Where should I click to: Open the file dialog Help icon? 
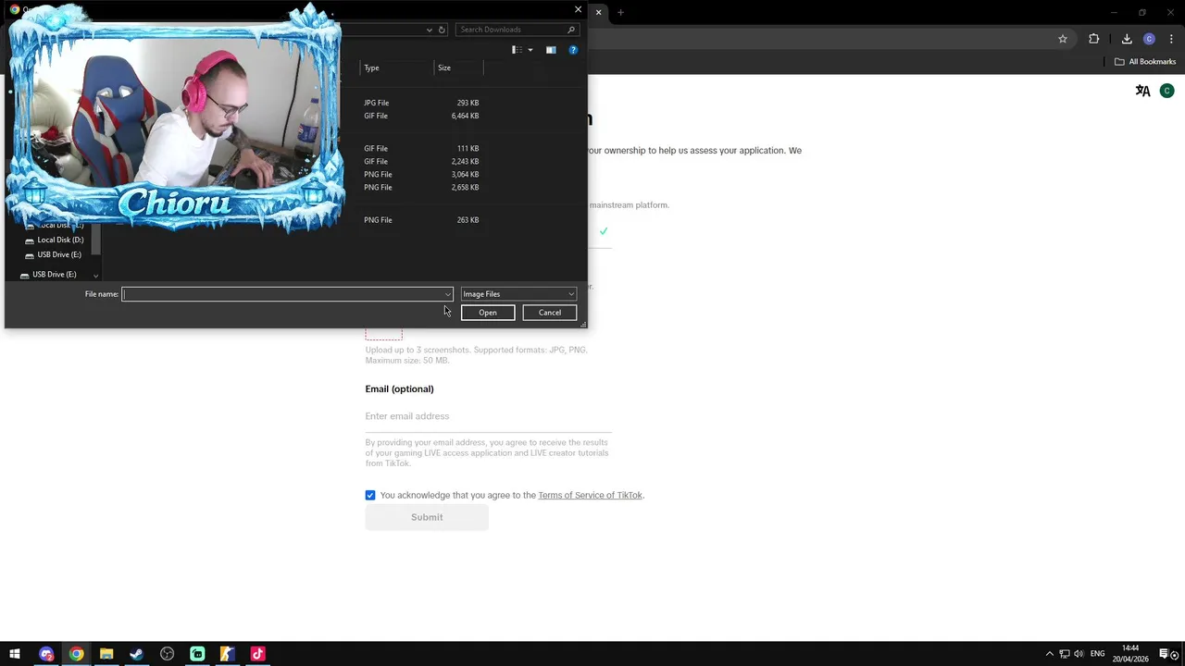click(573, 50)
